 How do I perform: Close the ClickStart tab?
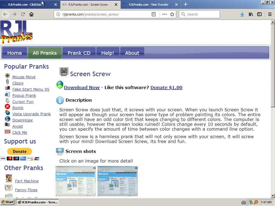[56, 5]
